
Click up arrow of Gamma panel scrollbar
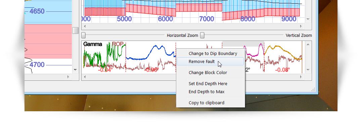click(x=308, y=44)
